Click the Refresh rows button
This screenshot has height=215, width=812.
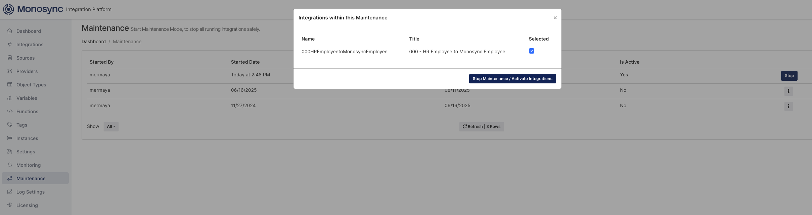(481, 127)
